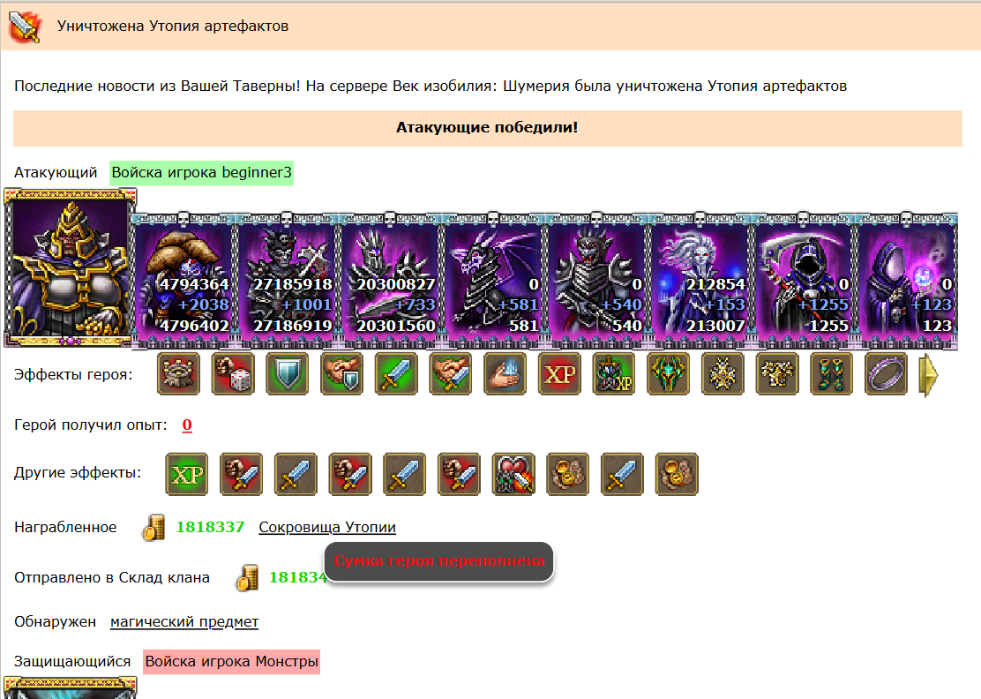Open the Сокровища Утопии link

tap(327, 527)
